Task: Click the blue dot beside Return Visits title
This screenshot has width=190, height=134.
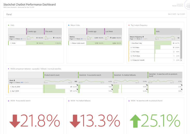Action: point(69,25)
